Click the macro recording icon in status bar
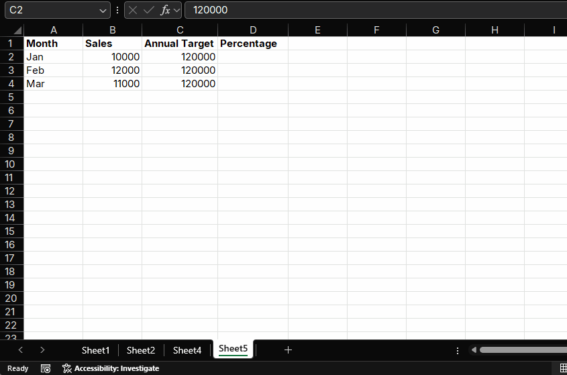 tap(46, 368)
